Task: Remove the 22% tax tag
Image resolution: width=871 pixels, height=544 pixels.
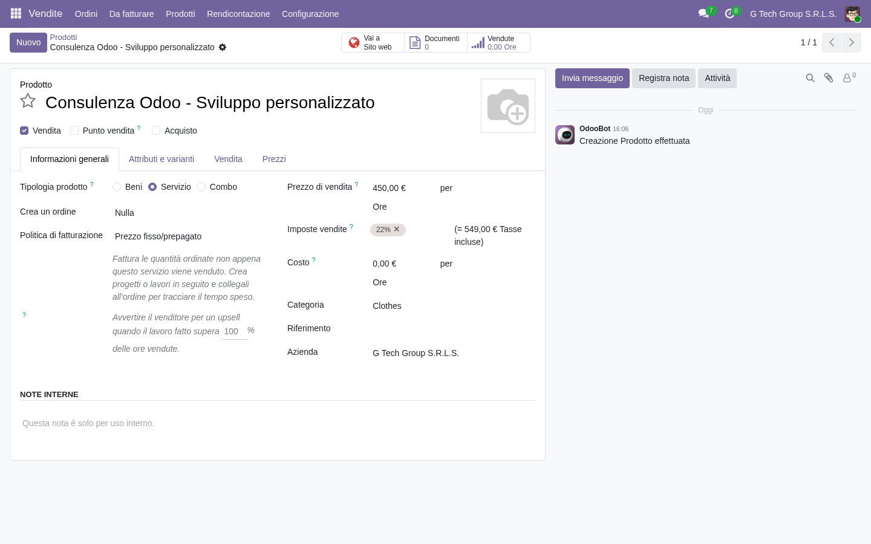Action: click(397, 229)
